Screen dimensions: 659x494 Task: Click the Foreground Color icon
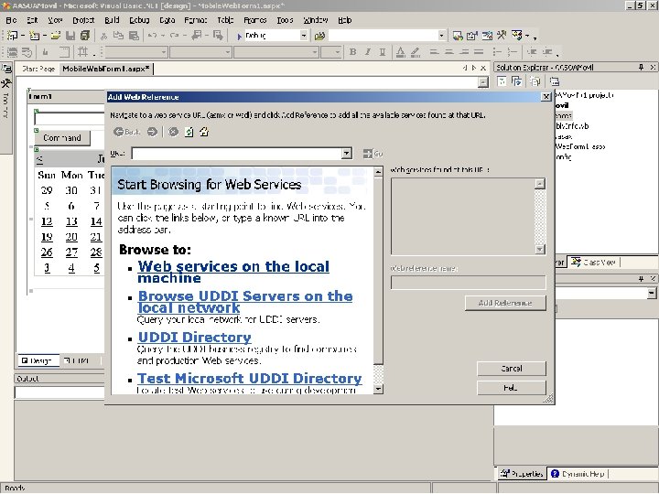click(x=401, y=52)
